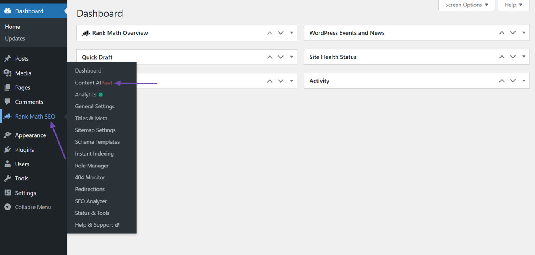Click the Tools wrench icon
The height and width of the screenshot is (255, 535).
pos(8,178)
